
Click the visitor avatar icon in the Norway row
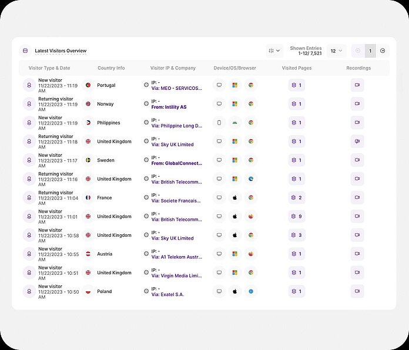pos(29,104)
